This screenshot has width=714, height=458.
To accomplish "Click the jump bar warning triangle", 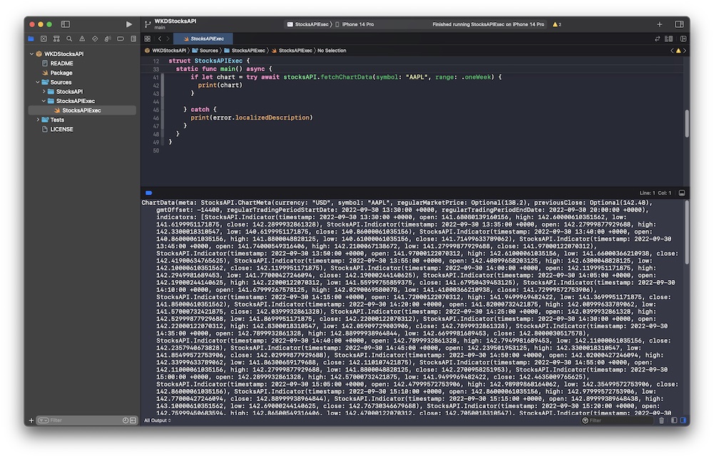I will point(678,51).
